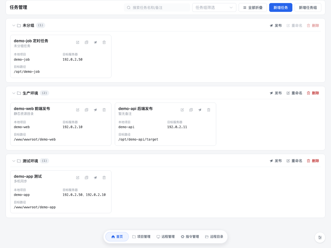Viewport: 331px width, 248px height.
Task: Rename the 生产环境 group
Action: click(294, 93)
